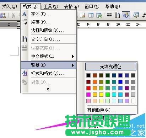The image size is (146, 138).
Task: Pick the light green swatch in bottom row
Action: (108, 101)
